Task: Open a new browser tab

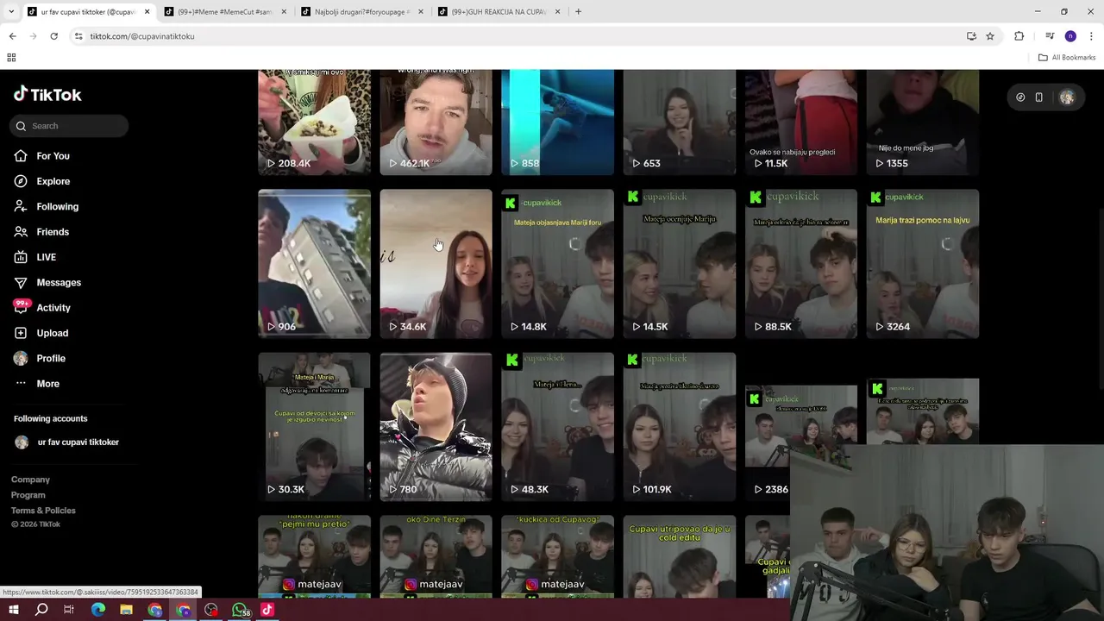Action: 578,12
